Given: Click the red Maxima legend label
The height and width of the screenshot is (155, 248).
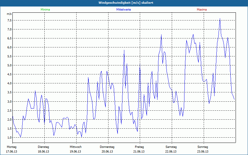Looking at the screenshot, I should tap(202, 10).
